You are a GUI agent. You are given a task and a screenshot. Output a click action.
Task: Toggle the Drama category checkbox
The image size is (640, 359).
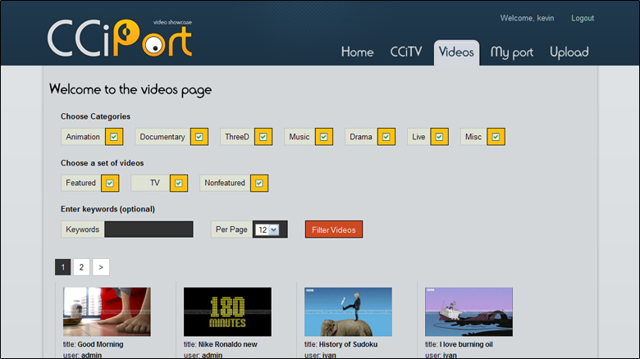(x=386, y=137)
